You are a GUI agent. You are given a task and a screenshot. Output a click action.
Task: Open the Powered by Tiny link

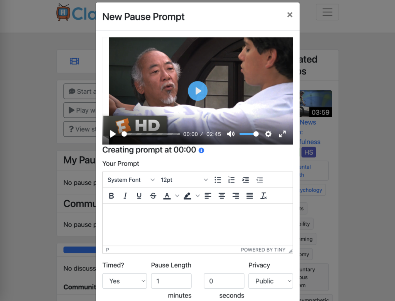(x=263, y=250)
